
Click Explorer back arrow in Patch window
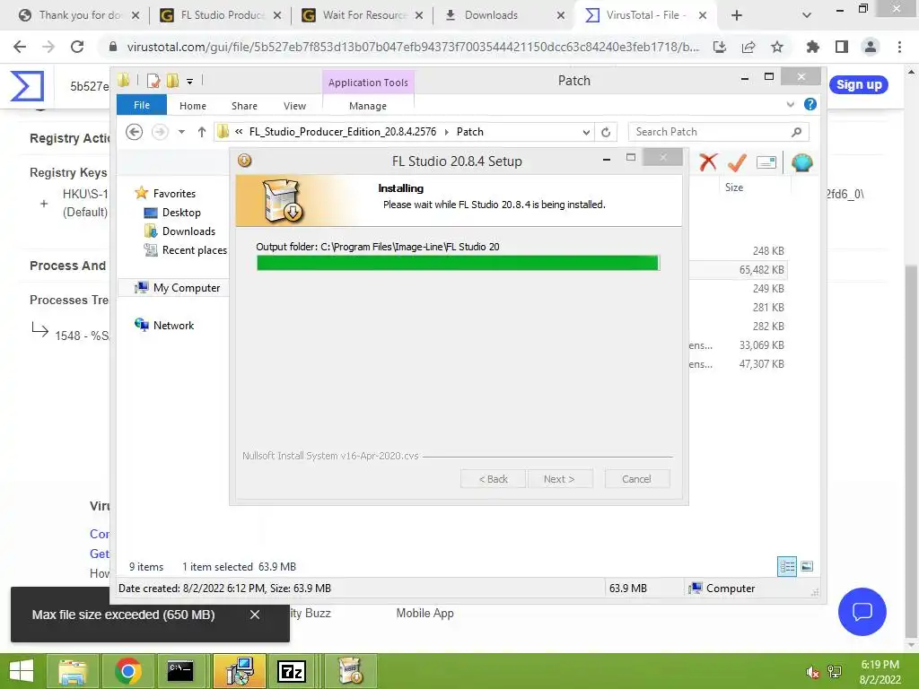click(135, 132)
